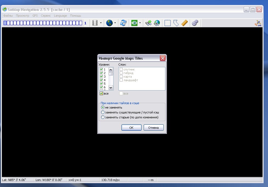Open the Помощь menu
268x187 pixels.
click(76, 16)
